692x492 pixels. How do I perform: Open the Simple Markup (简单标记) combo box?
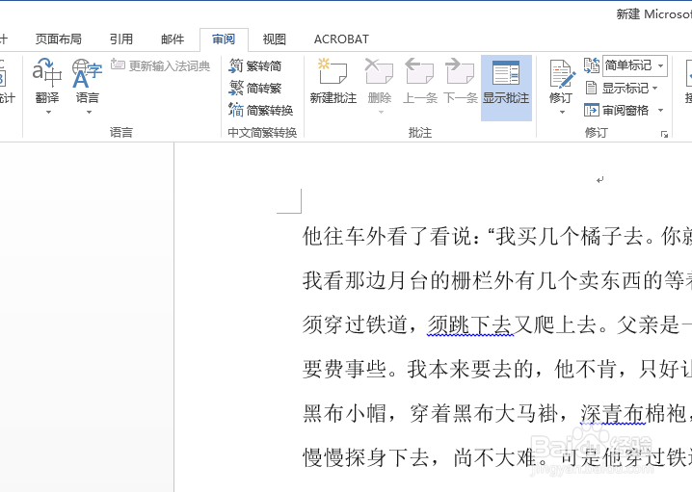(x=634, y=65)
